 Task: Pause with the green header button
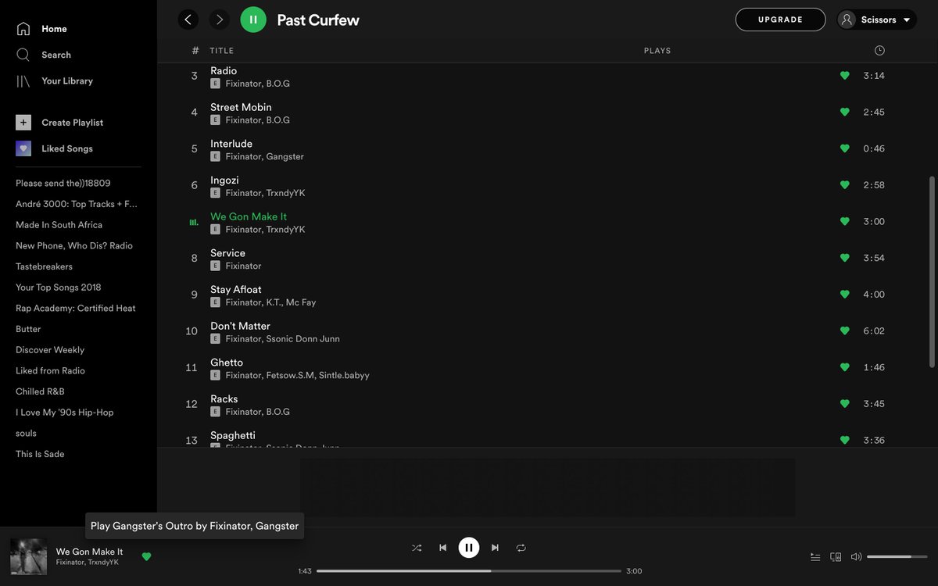253,20
